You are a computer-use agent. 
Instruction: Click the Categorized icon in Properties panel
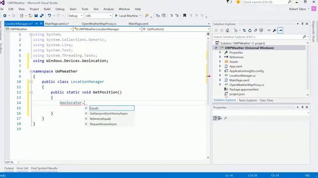coord(215,118)
